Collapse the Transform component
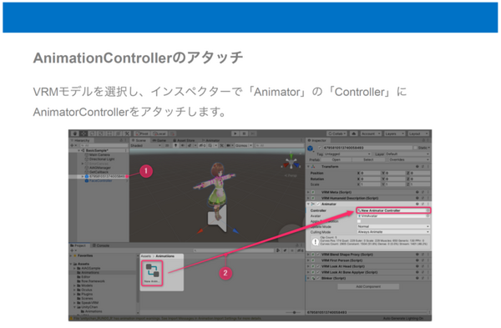Image resolution: width=501 pixels, height=328 pixels. (x=308, y=166)
